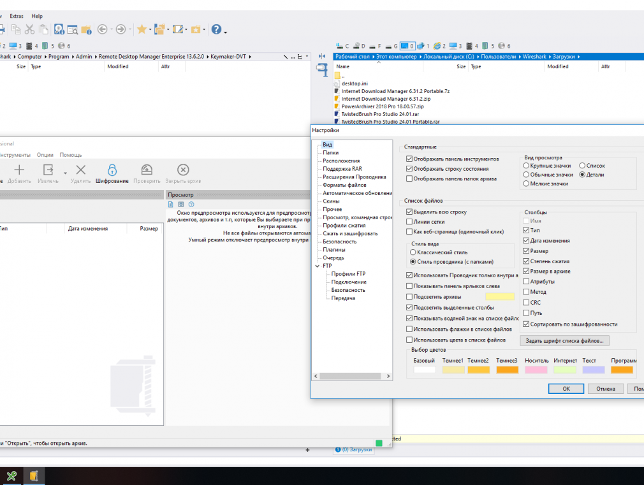This screenshot has height=485, width=644.
Task: Enable the Линии сетки checkbox
Action: pos(409,222)
